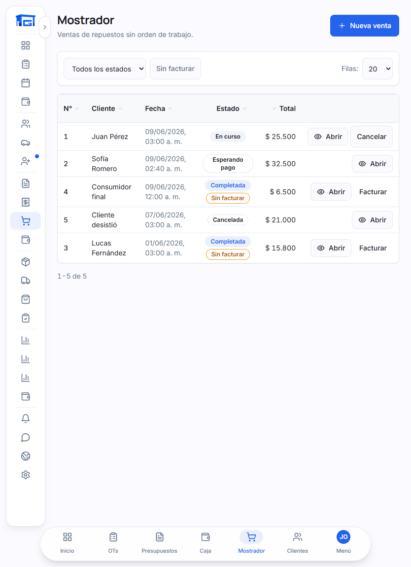Image resolution: width=411 pixels, height=567 pixels.
Task: Open the car vehicles icon in sidebar
Action: click(x=26, y=143)
